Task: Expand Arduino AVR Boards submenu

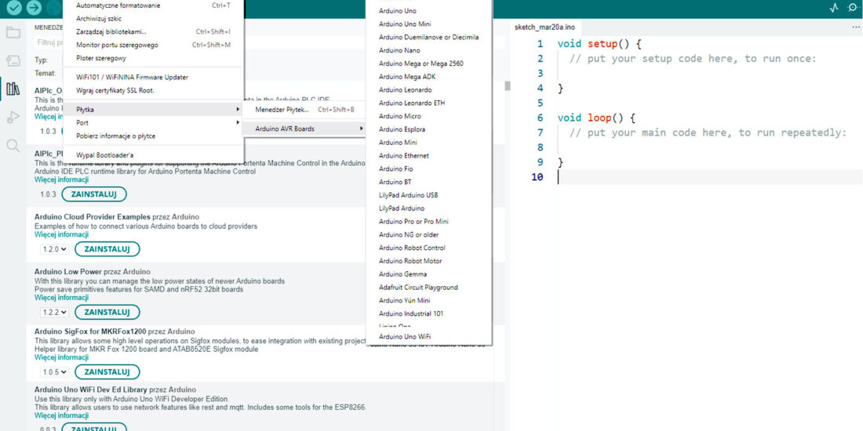Action: [x=304, y=129]
